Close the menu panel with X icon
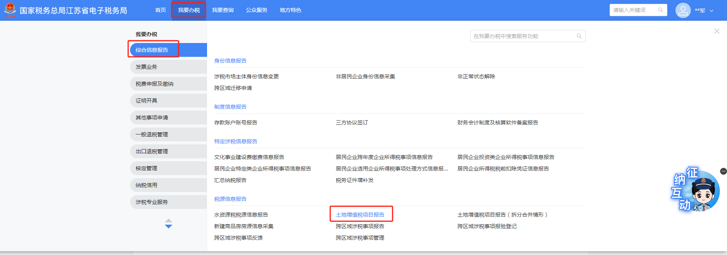Screen dimensions: 727x255 click(x=717, y=31)
